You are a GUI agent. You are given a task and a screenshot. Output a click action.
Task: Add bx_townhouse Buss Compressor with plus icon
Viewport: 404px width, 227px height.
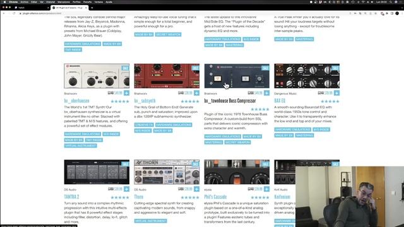(x=266, y=93)
